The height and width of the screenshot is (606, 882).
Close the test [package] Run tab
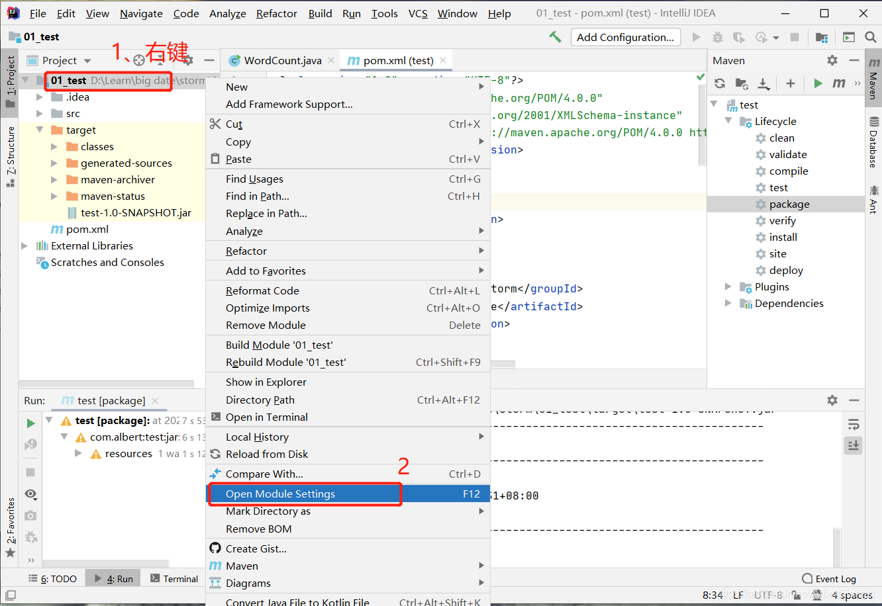click(x=154, y=400)
